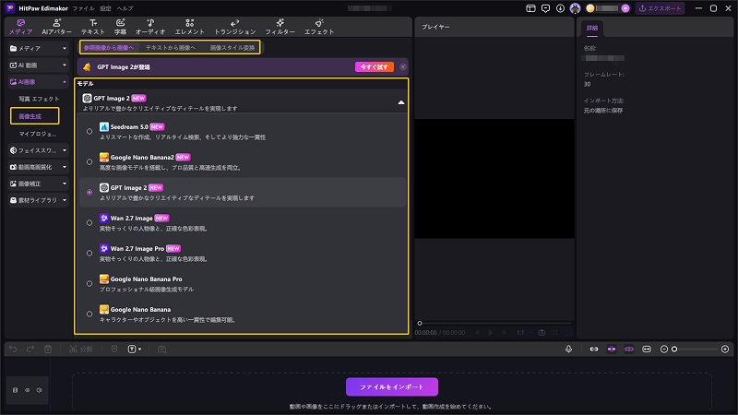
Task: Click the ファイルをインポート button
Action: 391,386
